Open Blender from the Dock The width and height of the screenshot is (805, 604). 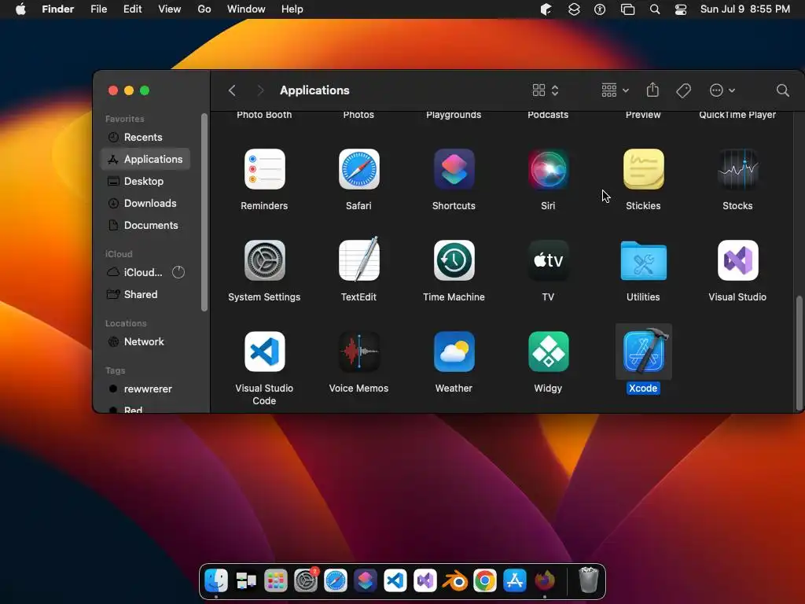pyautogui.click(x=455, y=581)
